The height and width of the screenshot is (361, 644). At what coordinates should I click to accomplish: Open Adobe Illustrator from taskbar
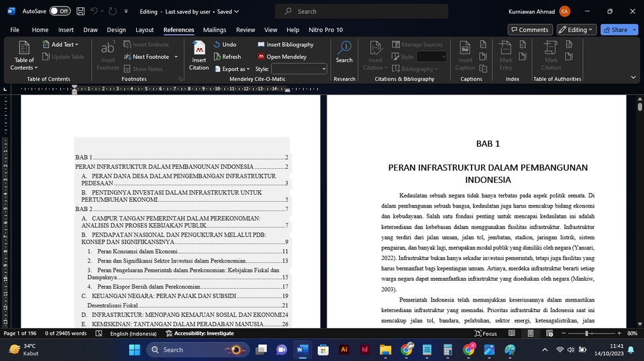pyautogui.click(x=343, y=350)
